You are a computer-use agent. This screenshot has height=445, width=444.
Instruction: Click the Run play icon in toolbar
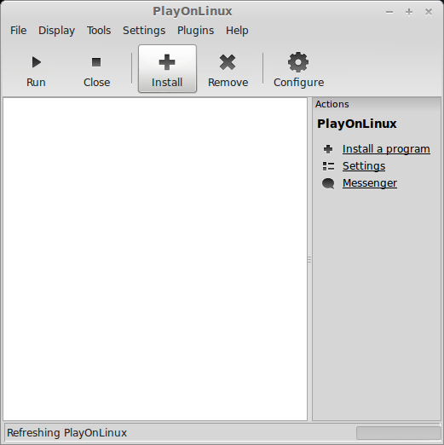click(37, 62)
